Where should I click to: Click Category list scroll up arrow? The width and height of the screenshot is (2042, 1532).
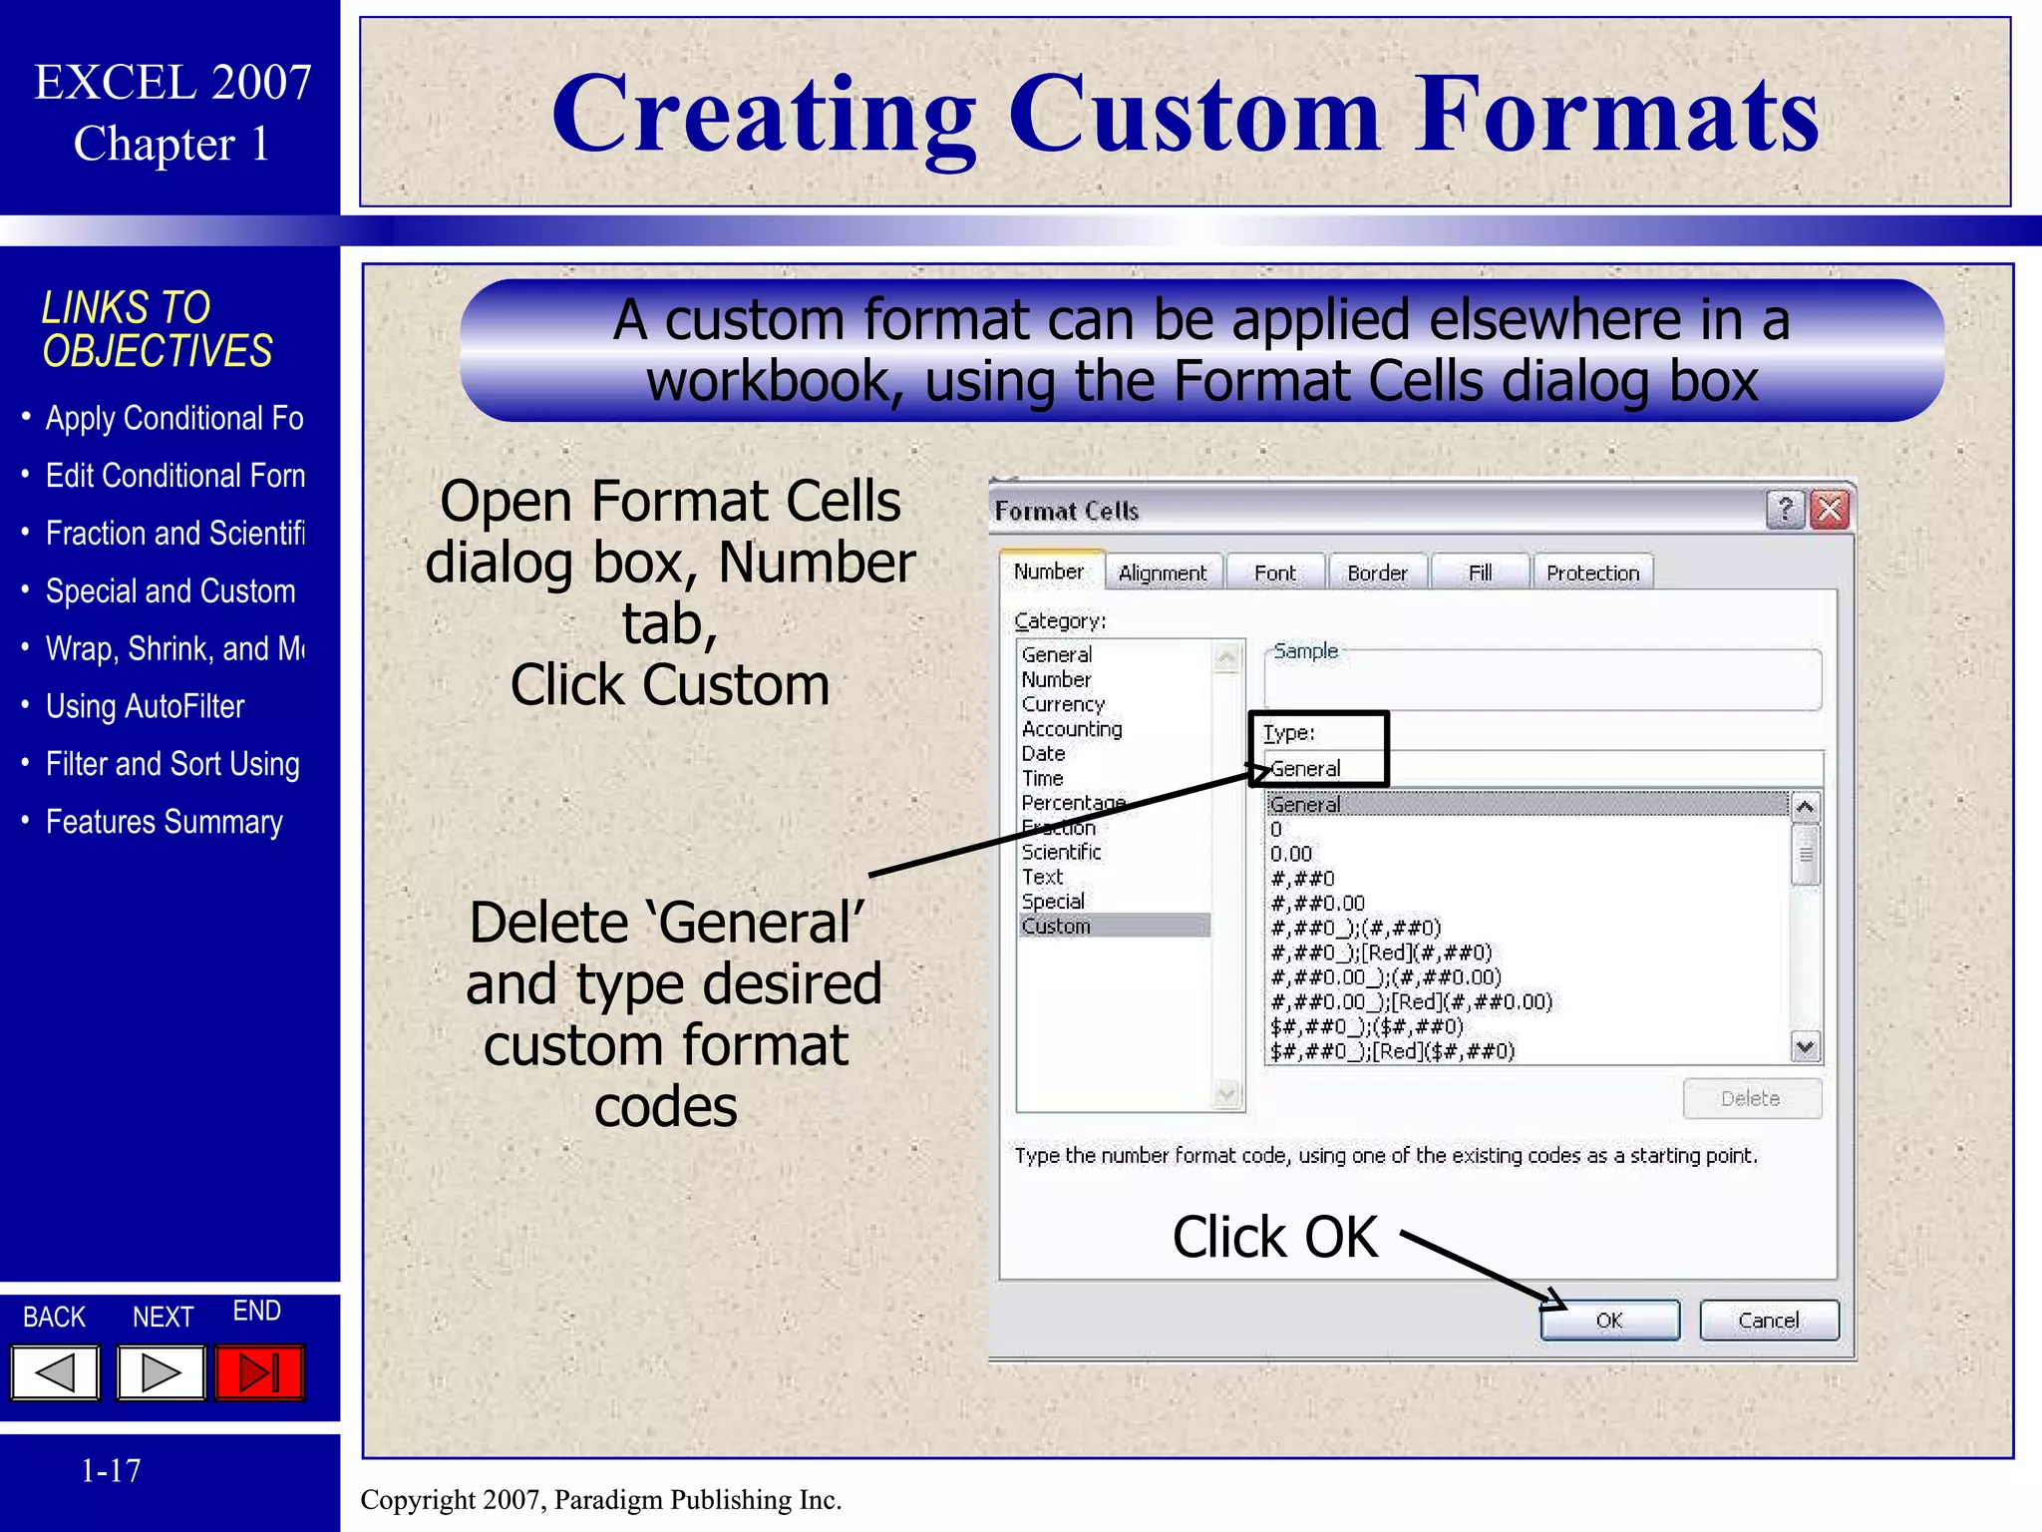tap(1227, 657)
